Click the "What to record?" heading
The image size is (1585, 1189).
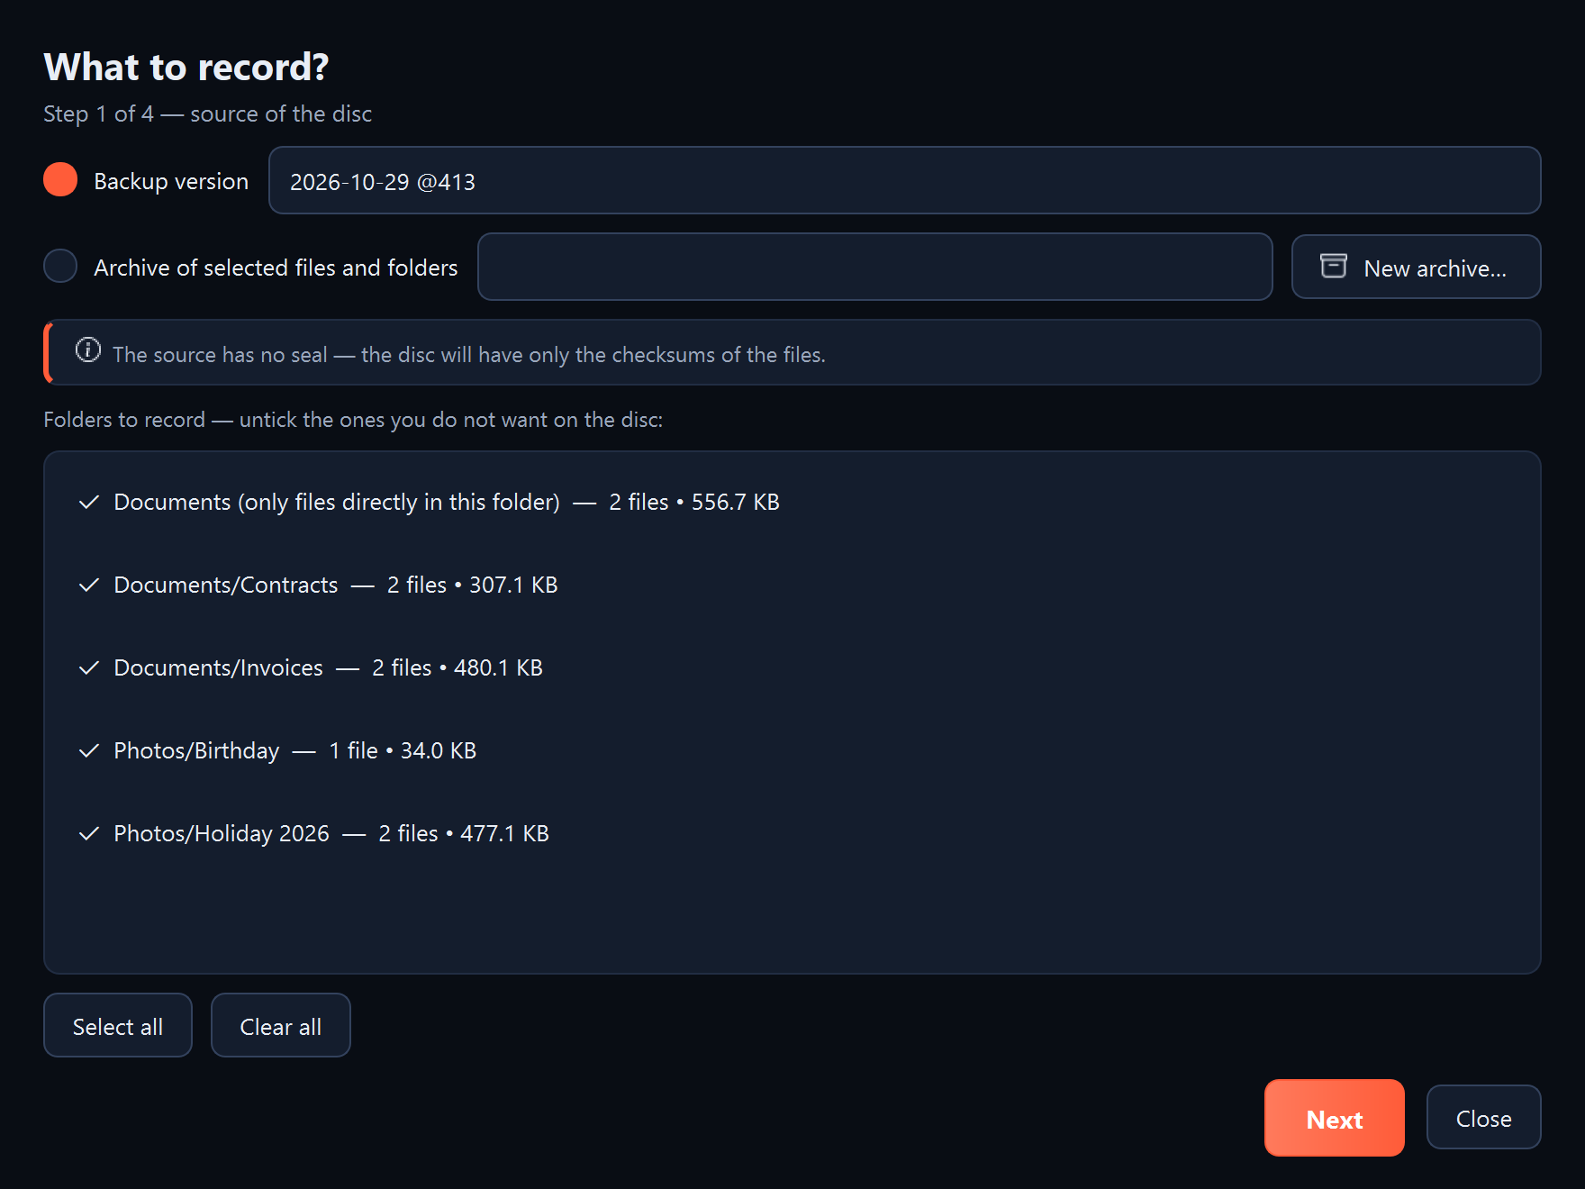[186, 68]
